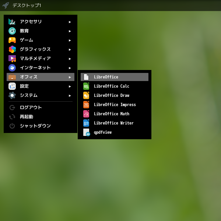This screenshot has height=221, width=221.
Task: Choose ログアウト to log out
Action: (x=41, y=108)
